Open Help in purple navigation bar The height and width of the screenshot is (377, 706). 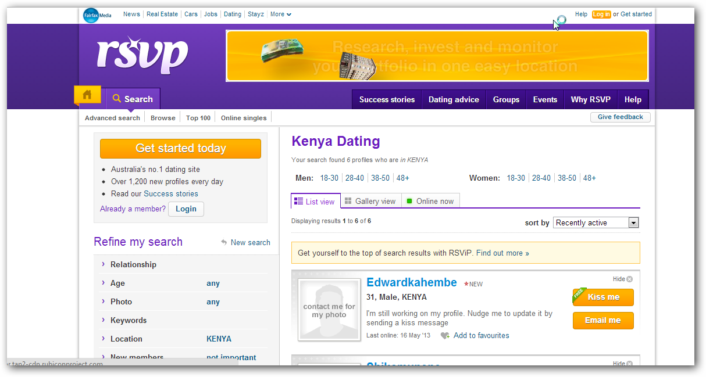pos(633,99)
